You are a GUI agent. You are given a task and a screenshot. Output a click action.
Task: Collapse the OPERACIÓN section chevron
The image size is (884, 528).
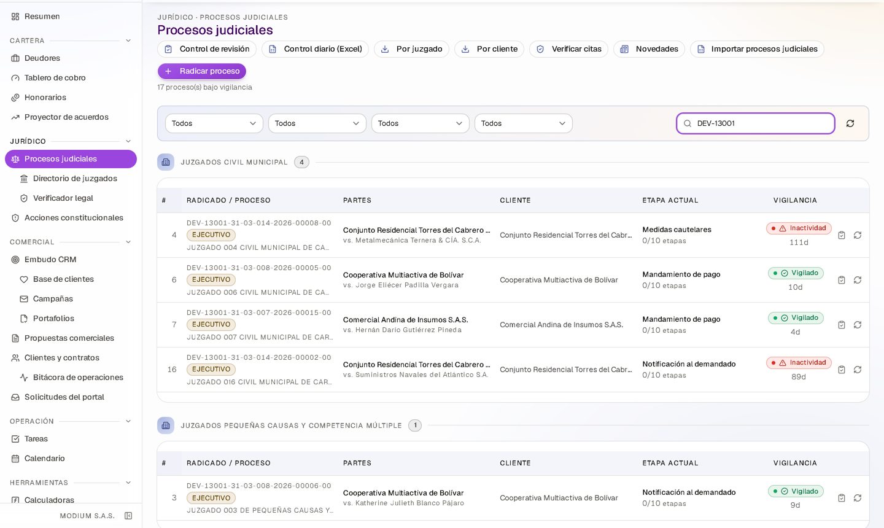(x=128, y=421)
